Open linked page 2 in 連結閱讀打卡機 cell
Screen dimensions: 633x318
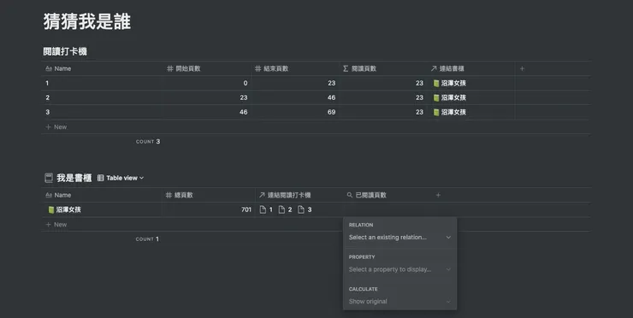pos(285,209)
